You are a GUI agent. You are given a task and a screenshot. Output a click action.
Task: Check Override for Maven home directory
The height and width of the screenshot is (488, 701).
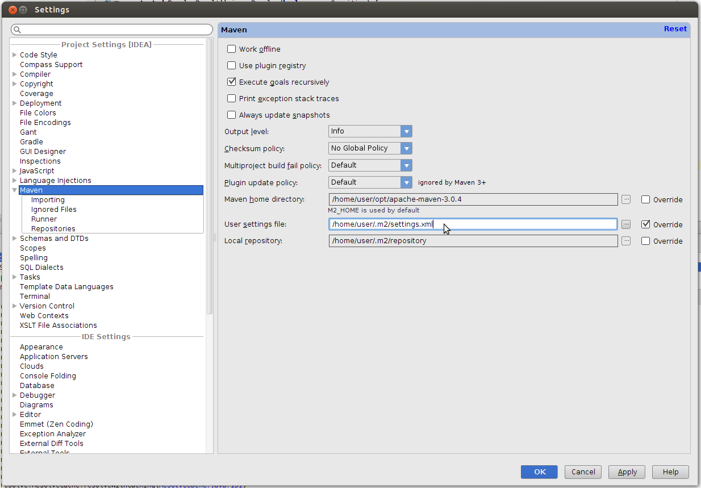coord(645,199)
